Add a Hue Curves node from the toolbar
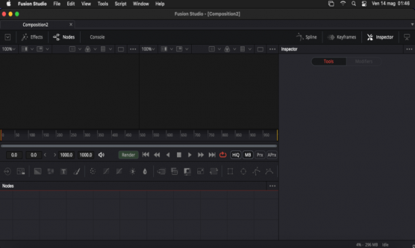The height and width of the screenshot is (248, 415). 119,171
